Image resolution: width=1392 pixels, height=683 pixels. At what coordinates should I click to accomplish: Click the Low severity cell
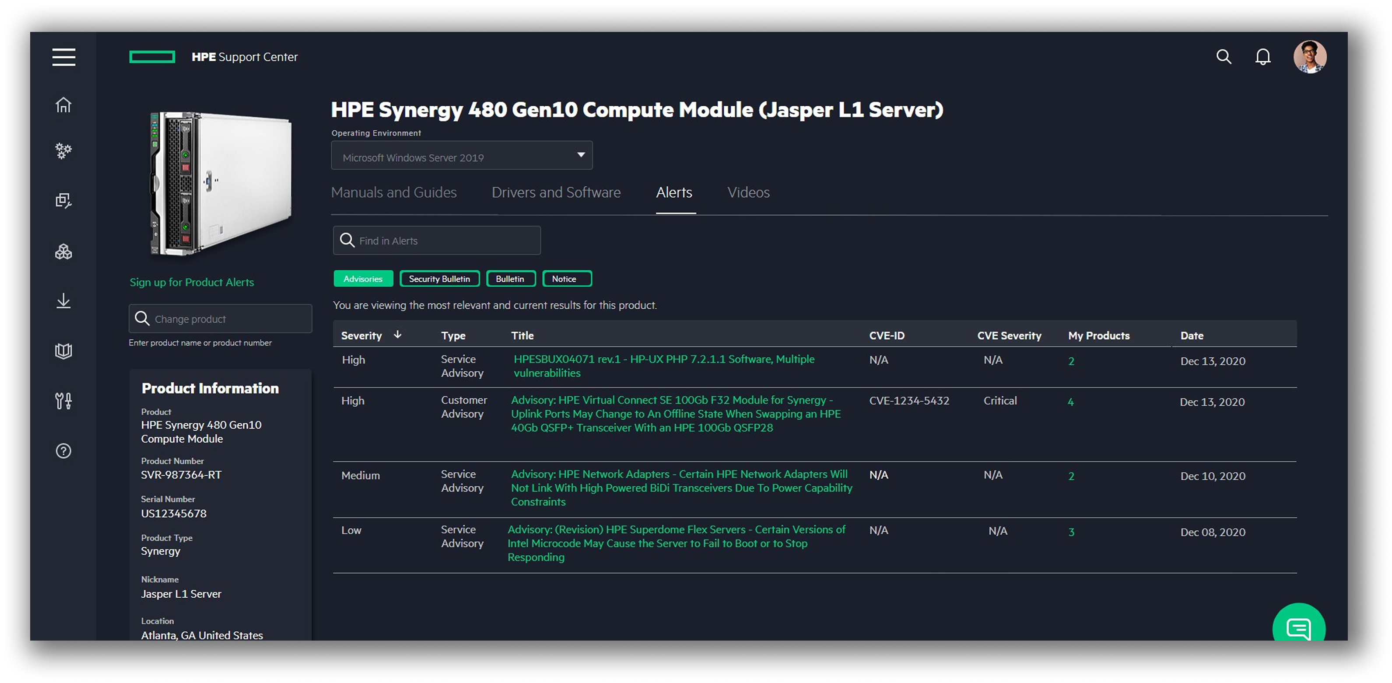(x=351, y=530)
